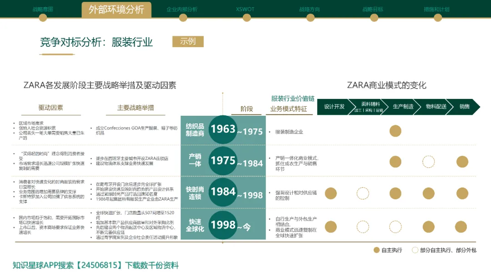Click the 销售 filled dot in 1984 row
The width and height of the screenshot is (491, 276).
[462, 193]
